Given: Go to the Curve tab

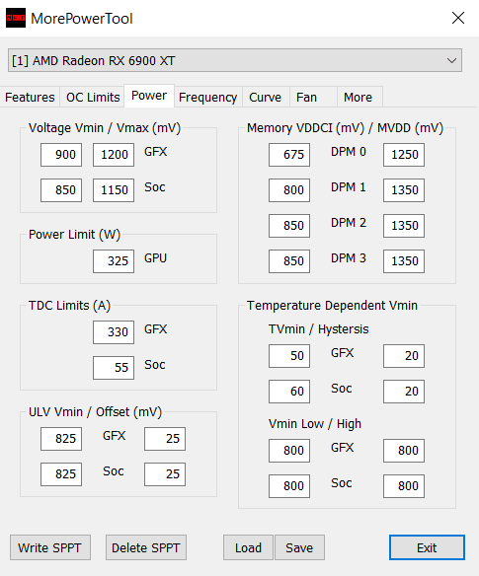Looking at the screenshot, I should tap(266, 98).
